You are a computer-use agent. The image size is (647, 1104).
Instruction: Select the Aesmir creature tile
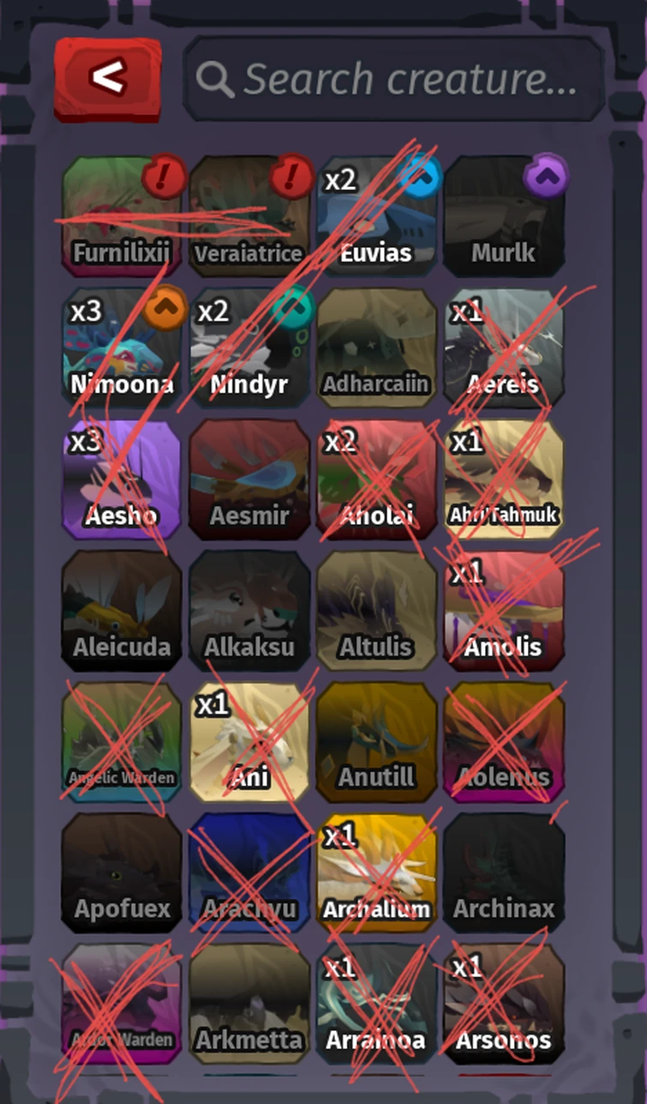249,479
